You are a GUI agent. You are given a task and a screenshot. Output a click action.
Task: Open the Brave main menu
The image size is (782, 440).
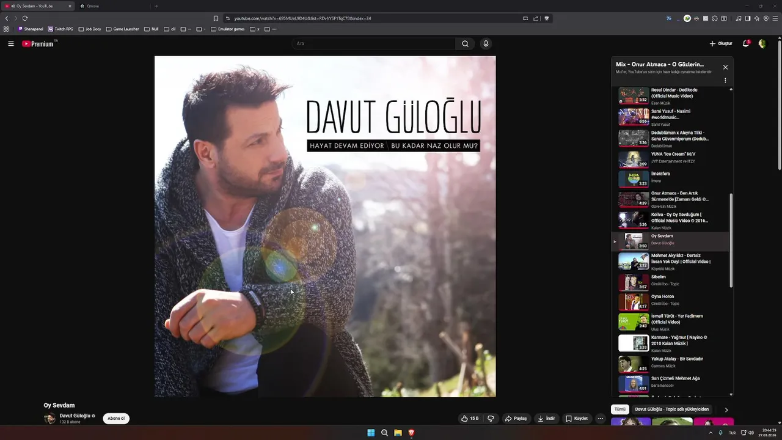[775, 18]
